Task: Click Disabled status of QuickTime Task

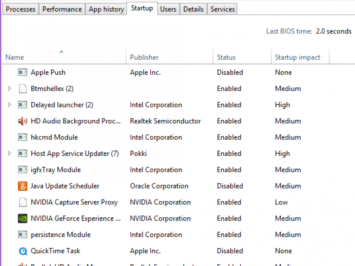Action: point(230,251)
